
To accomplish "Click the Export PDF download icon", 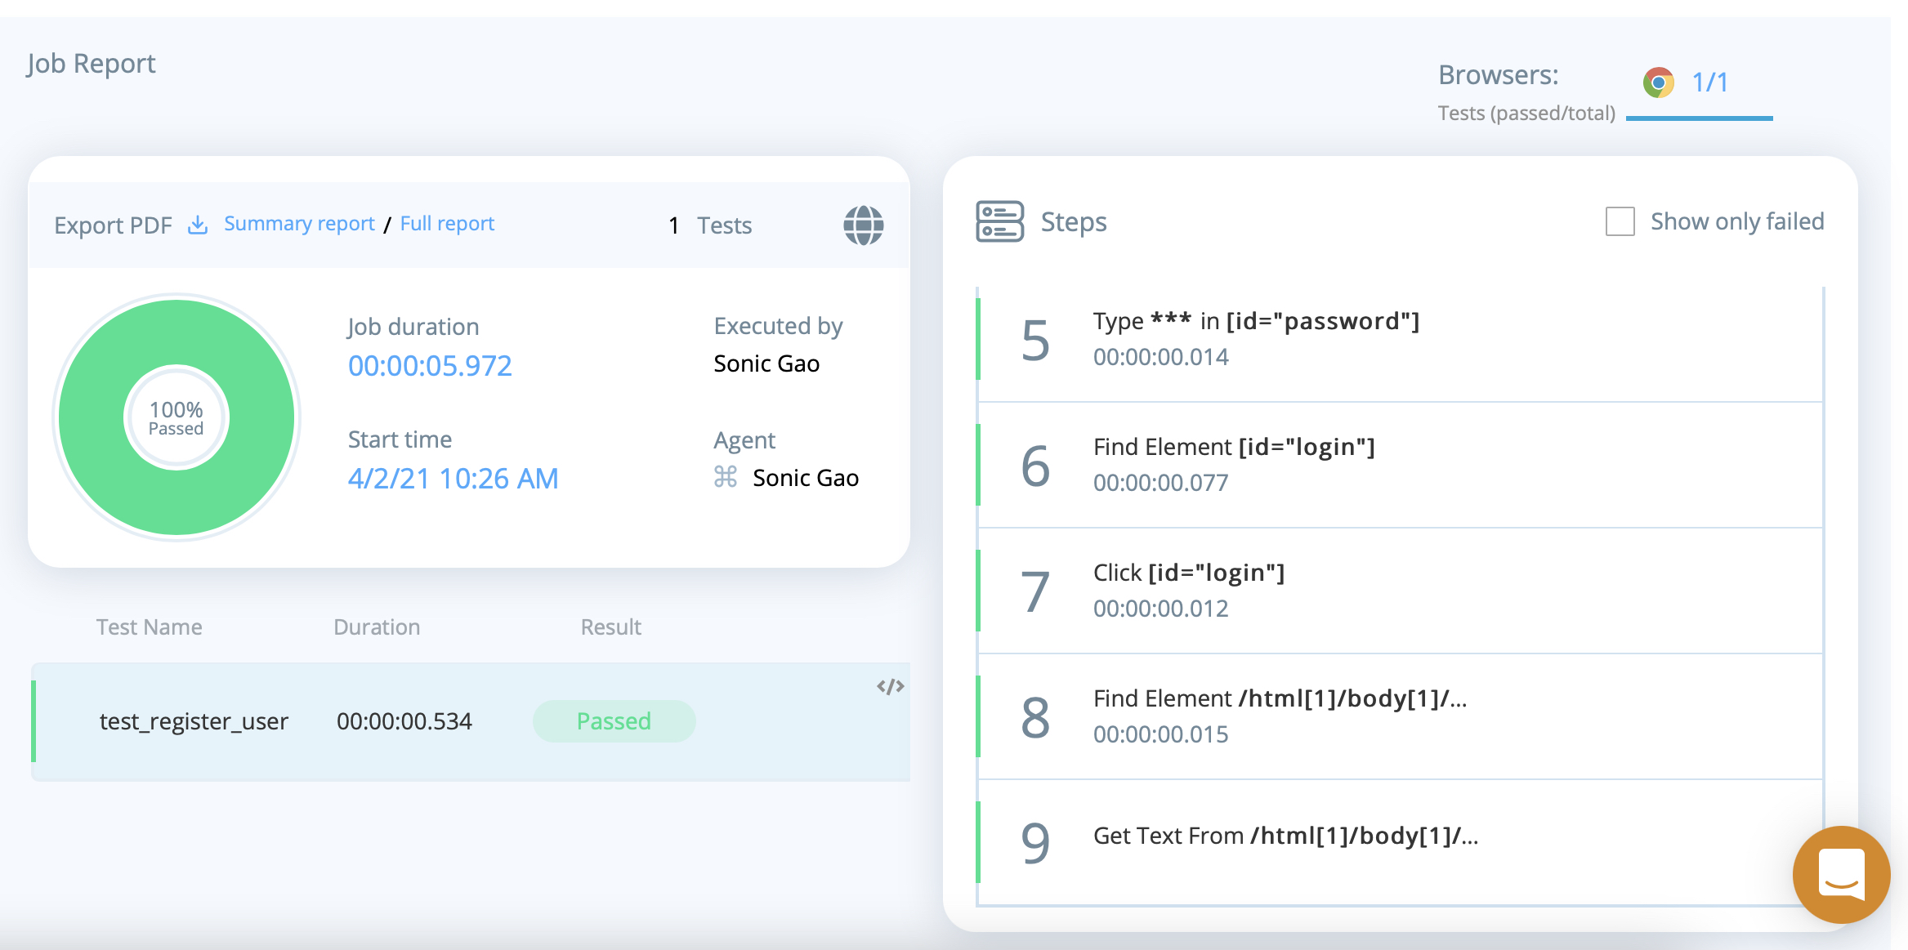I will pos(198,225).
